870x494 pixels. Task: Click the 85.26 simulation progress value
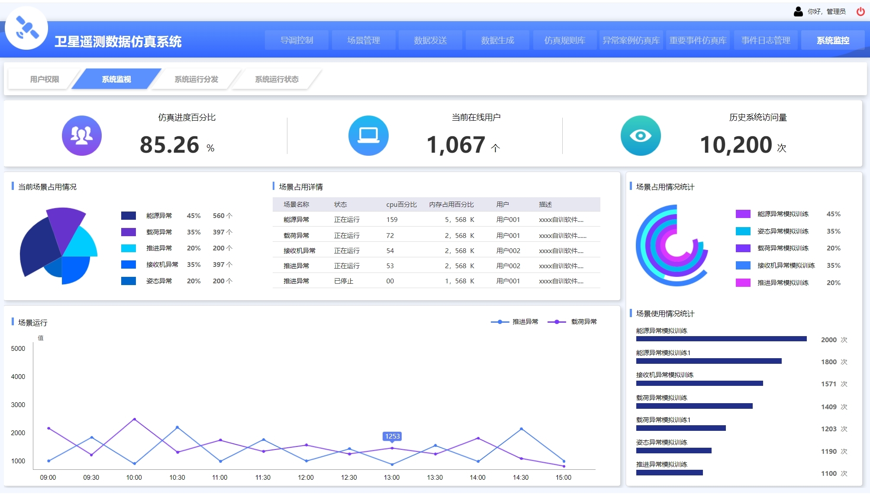pos(169,144)
